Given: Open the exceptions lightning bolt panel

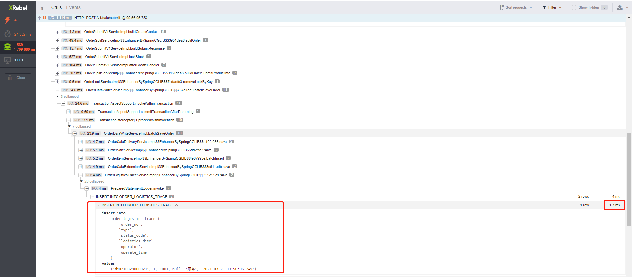Looking at the screenshot, I should pos(8,20).
